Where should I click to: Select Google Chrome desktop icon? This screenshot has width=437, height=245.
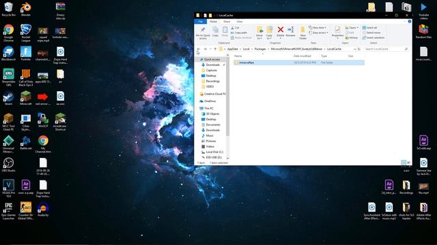[8, 33]
